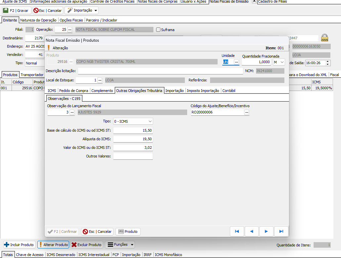Click the lookup button next to Unidade
The image size is (341, 258).
click(236, 62)
